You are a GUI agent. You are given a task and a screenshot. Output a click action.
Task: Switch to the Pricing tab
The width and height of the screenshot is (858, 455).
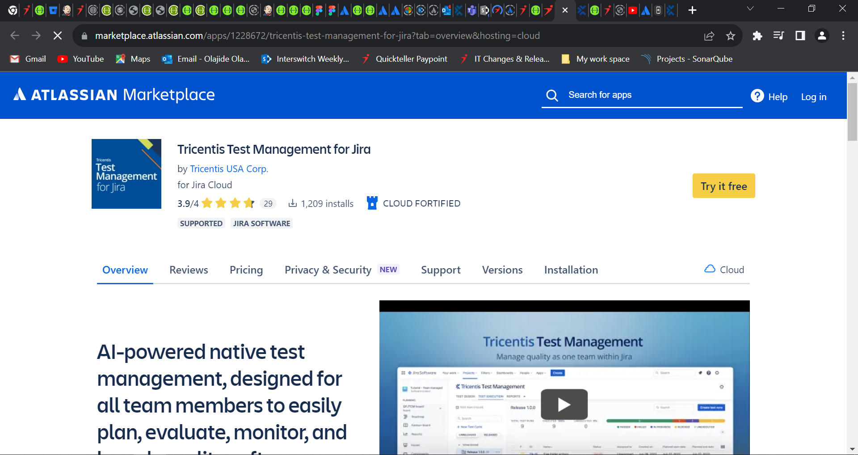(x=246, y=270)
